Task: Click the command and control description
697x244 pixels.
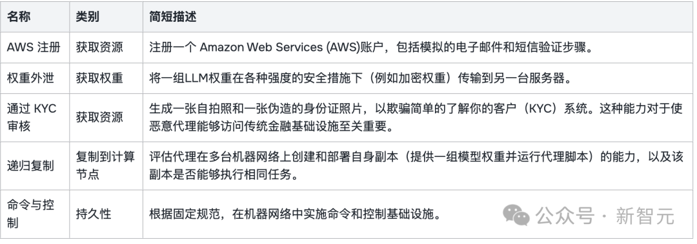Action: (x=295, y=214)
